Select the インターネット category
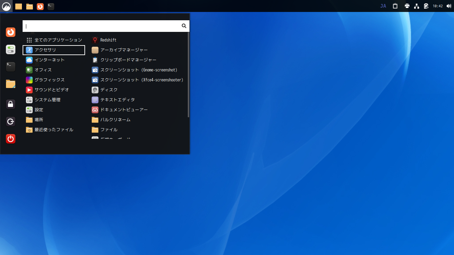The width and height of the screenshot is (454, 255). click(x=54, y=60)
